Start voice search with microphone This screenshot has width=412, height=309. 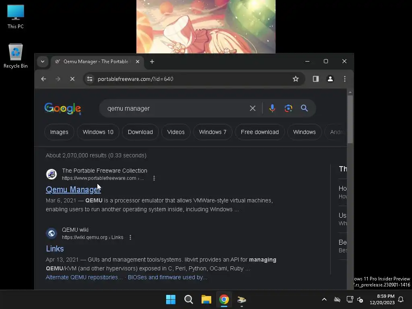point(272,108)
